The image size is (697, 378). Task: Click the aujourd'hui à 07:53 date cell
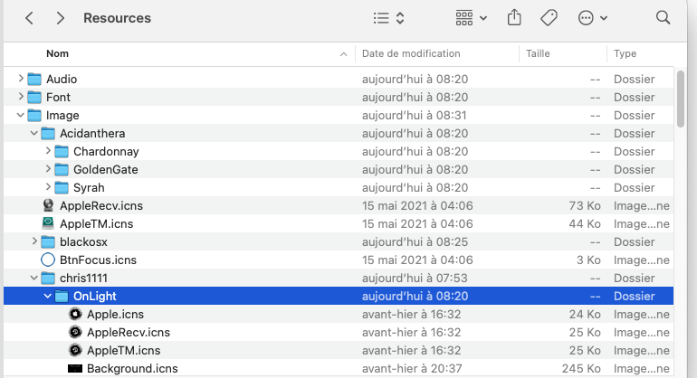point(415,278)
